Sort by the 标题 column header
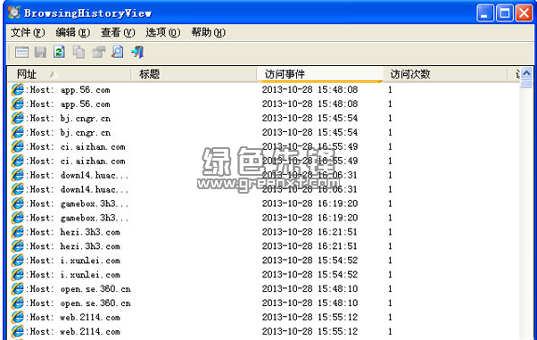The height and width of the screenshot is (340, 537). [194, 74]
